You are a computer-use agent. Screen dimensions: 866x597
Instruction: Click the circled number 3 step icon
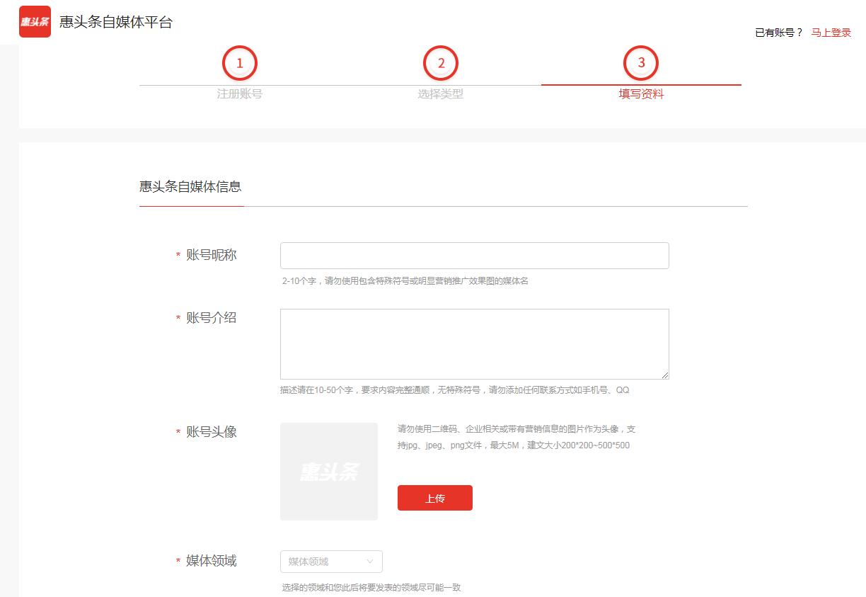[641, 62]
